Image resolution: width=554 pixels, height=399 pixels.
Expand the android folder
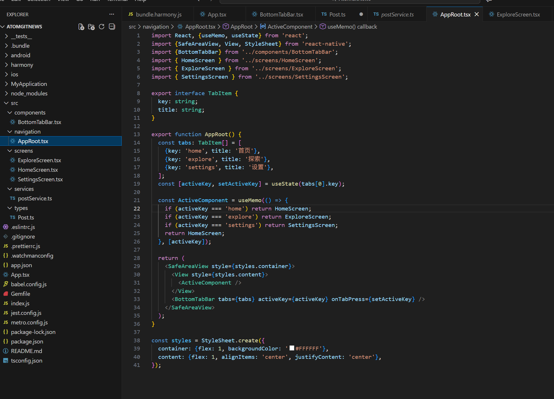tap(6, 55)
